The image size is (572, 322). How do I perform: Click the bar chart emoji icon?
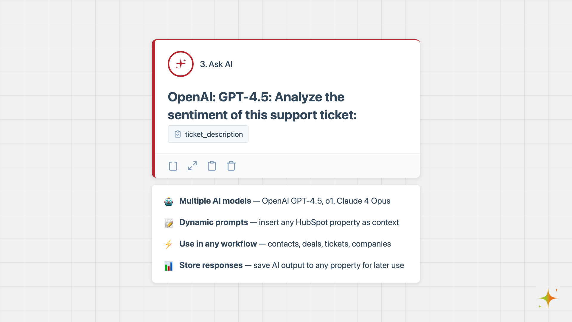point(169,266)
